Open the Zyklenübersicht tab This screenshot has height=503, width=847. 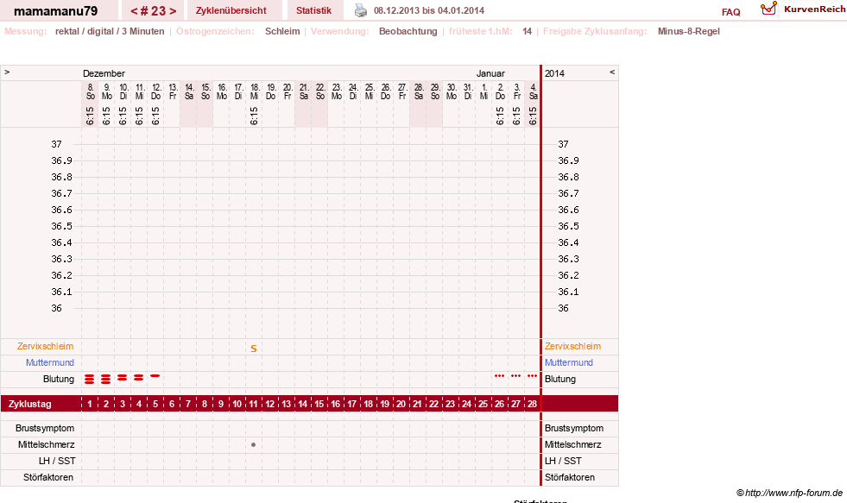pos(231,10)
